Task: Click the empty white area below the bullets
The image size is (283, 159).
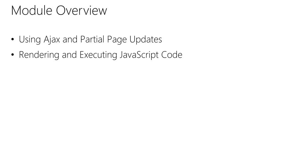Action: click(141, 110)
